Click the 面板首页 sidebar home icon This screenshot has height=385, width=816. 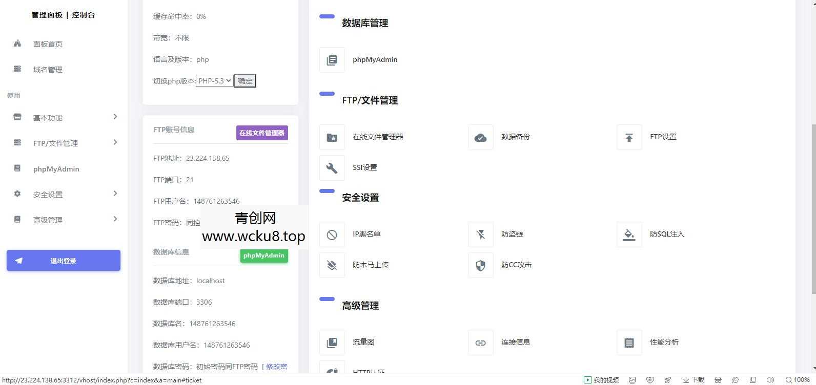point(17,44)
